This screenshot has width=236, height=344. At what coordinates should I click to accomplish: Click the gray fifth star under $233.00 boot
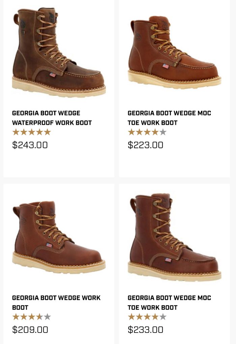163,317
